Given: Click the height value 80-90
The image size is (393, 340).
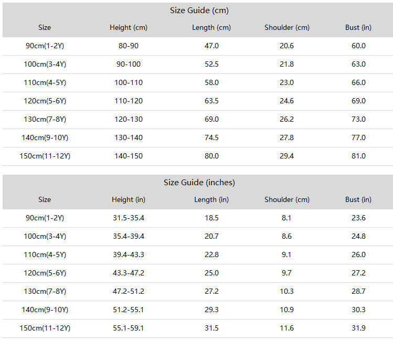Looking at the screenshot, I should [128, 46].
